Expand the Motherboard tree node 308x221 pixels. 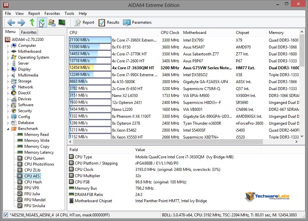(8, 52)
